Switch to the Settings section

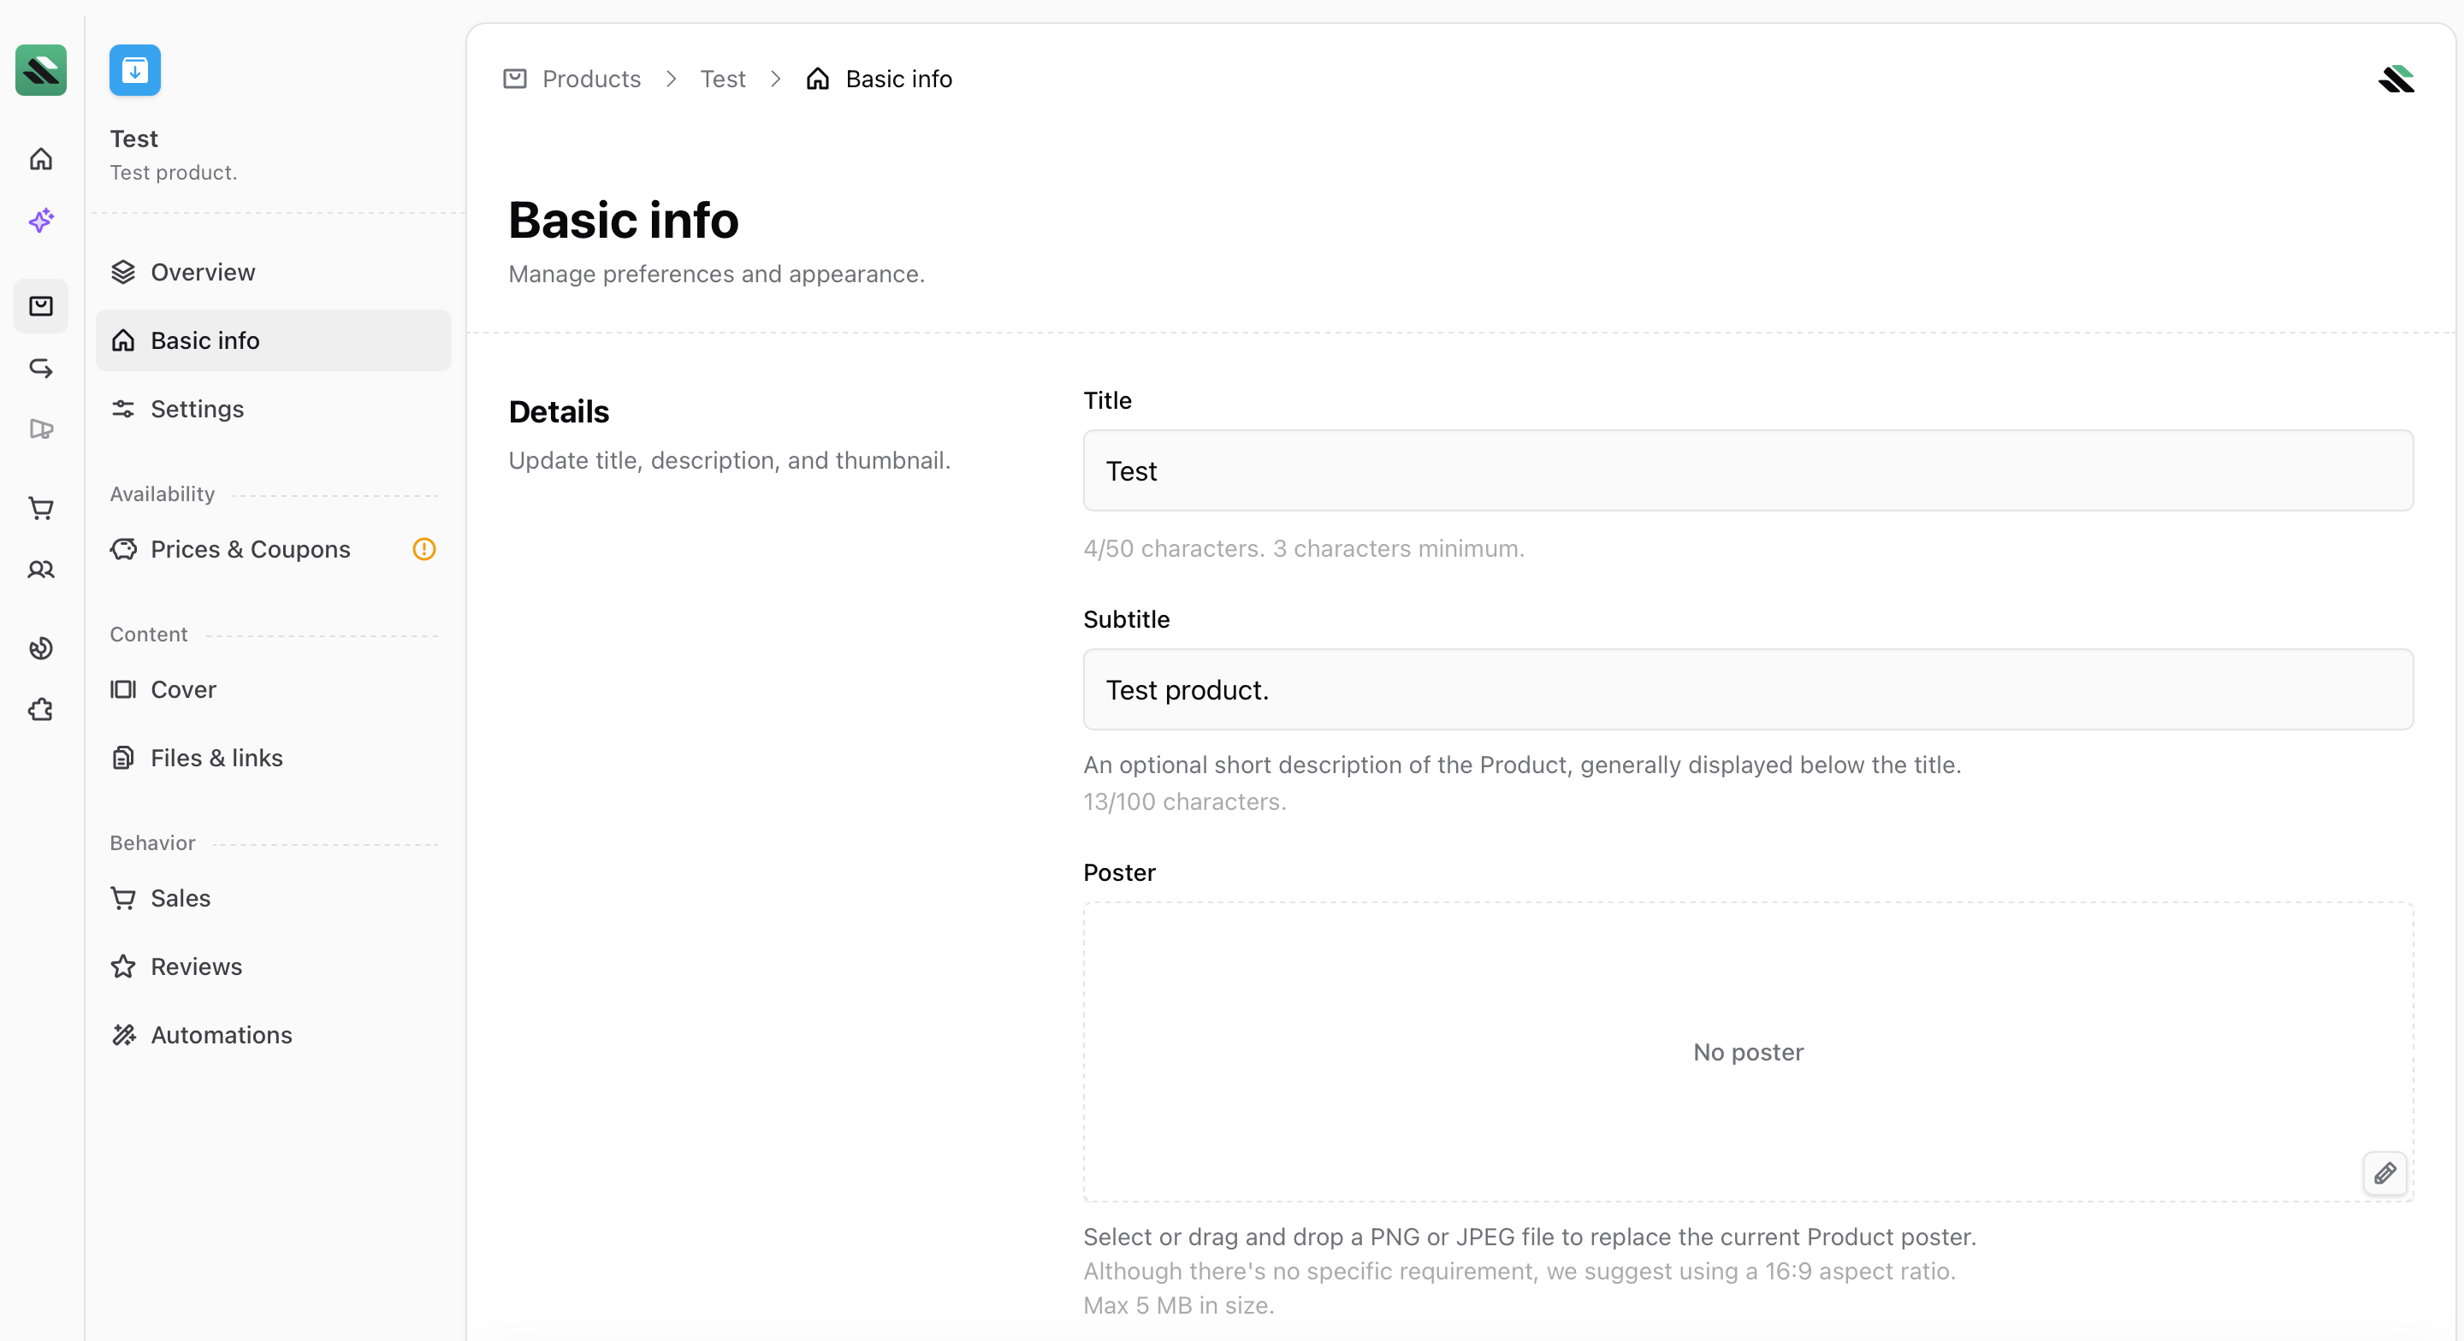click(197, 410)
